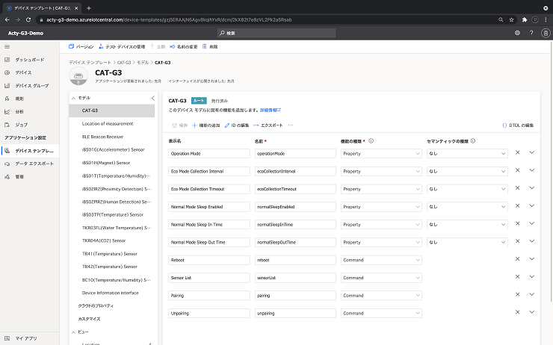Collapse model panel with left chevron
This screenshot has height=345, width=553.
(152, 98)
